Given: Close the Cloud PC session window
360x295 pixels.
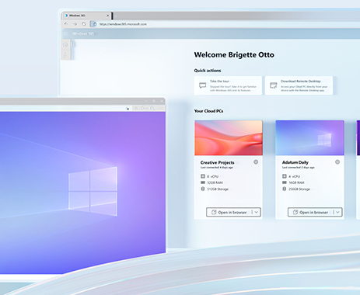Looking at the screenshot, I should coord(162,101).
